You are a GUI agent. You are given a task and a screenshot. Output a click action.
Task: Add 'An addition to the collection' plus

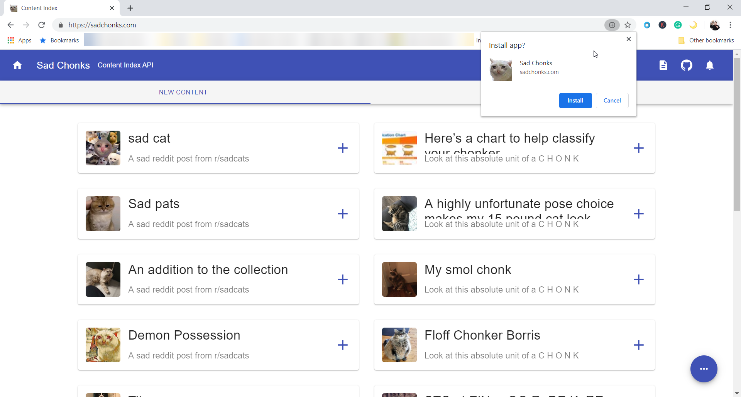(x=343, y=279)
